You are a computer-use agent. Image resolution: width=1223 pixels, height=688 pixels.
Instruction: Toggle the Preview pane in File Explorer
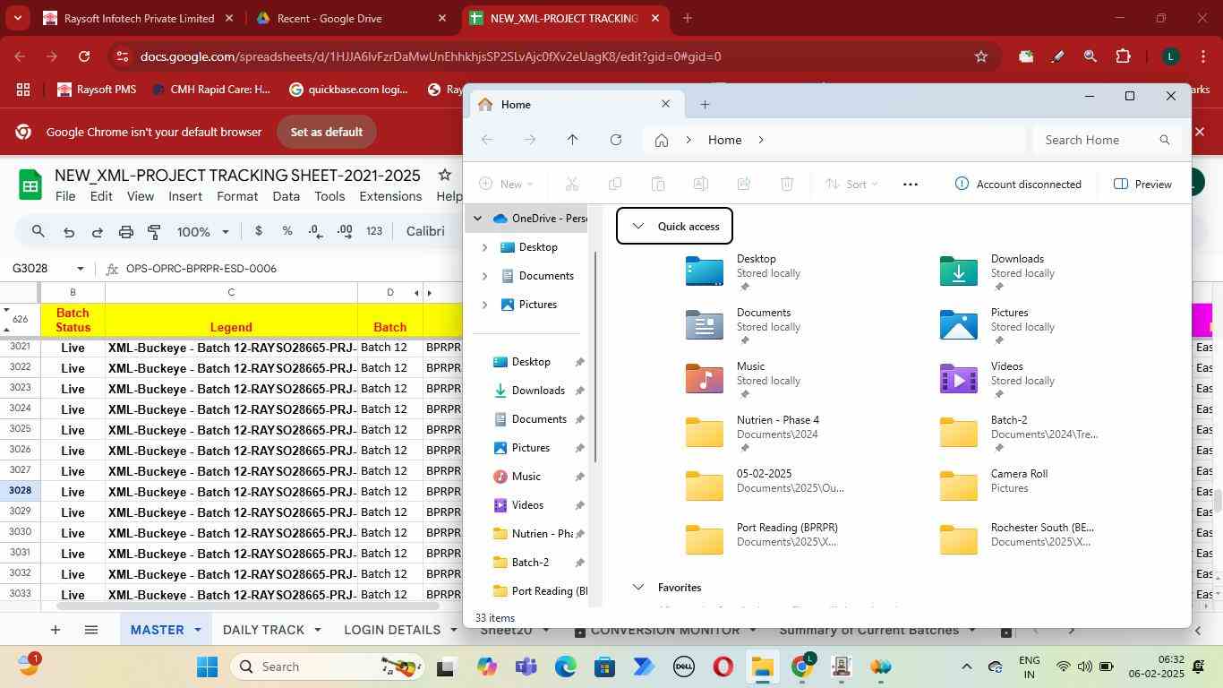tap(1142, 184)
